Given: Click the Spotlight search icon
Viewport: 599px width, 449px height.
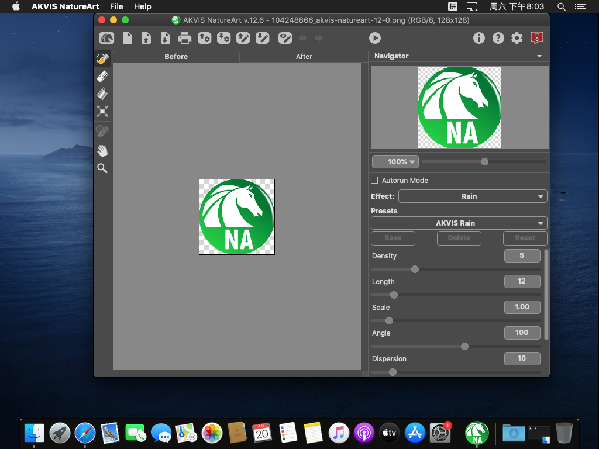Looking at the screenshot, I should coord(561,6).
